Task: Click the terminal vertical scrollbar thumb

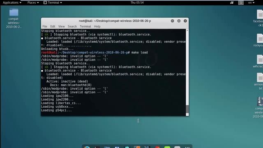Action: (x=187, y=109)
